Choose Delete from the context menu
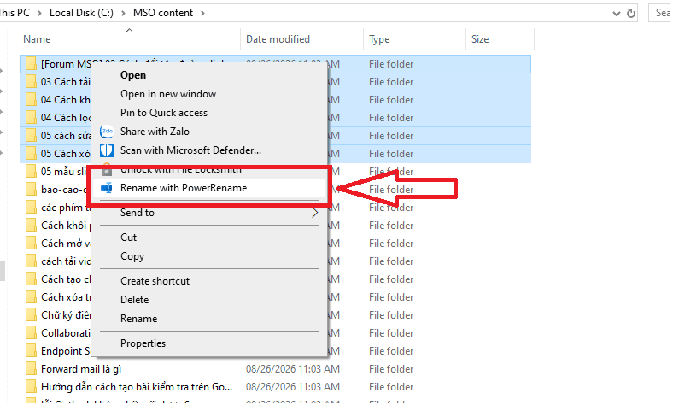The width and height of the screenshot is (673, 405). click(x=134, y=300)
